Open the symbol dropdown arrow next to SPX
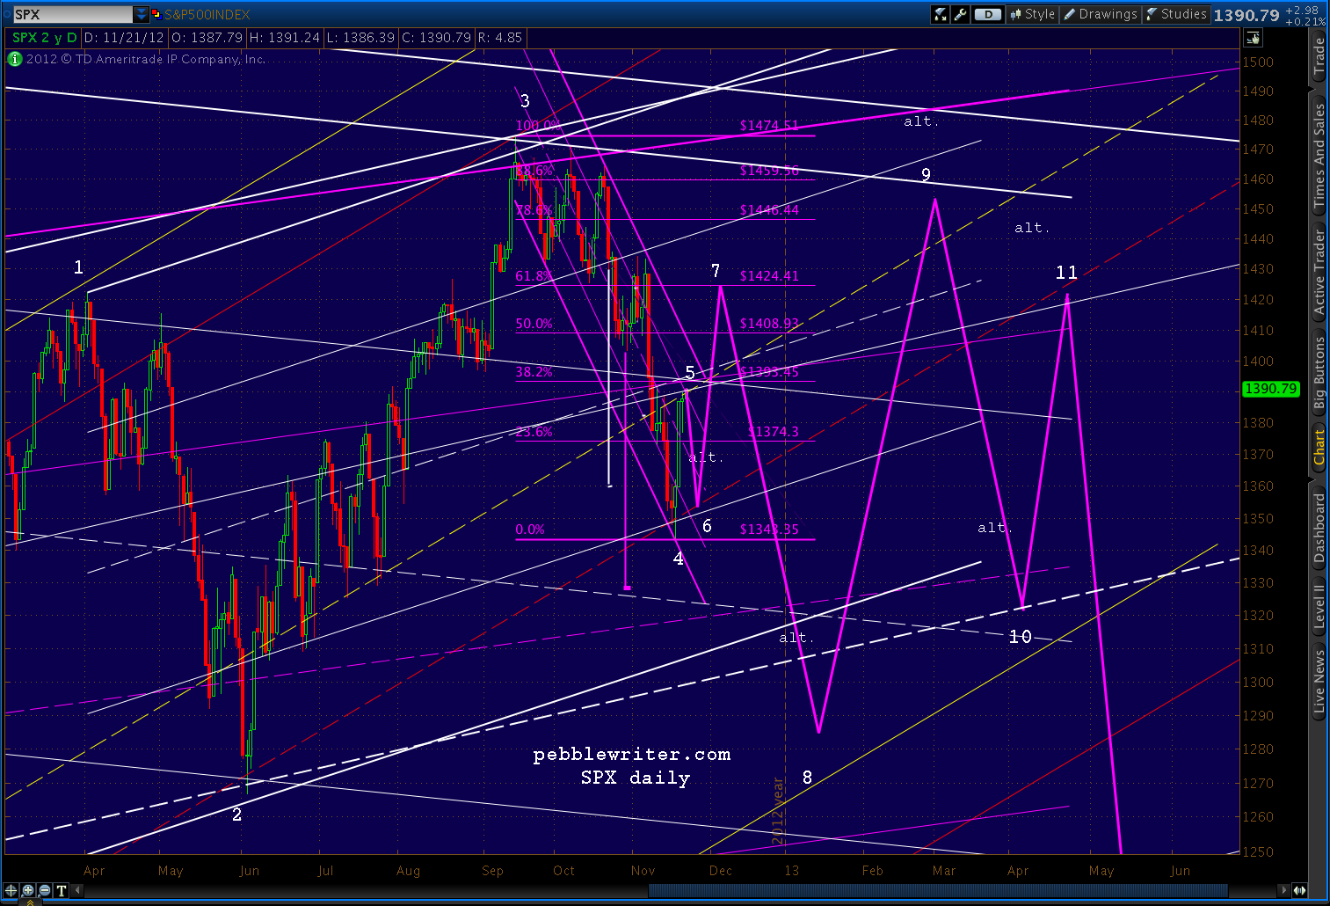1330x906 pixels. [142, 14]
